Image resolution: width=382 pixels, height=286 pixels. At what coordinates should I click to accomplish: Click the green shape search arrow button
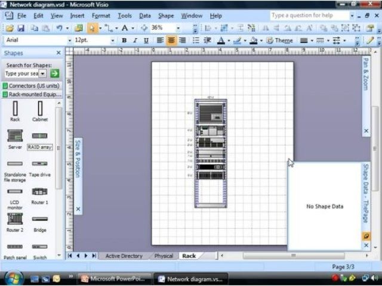point(55,73)
